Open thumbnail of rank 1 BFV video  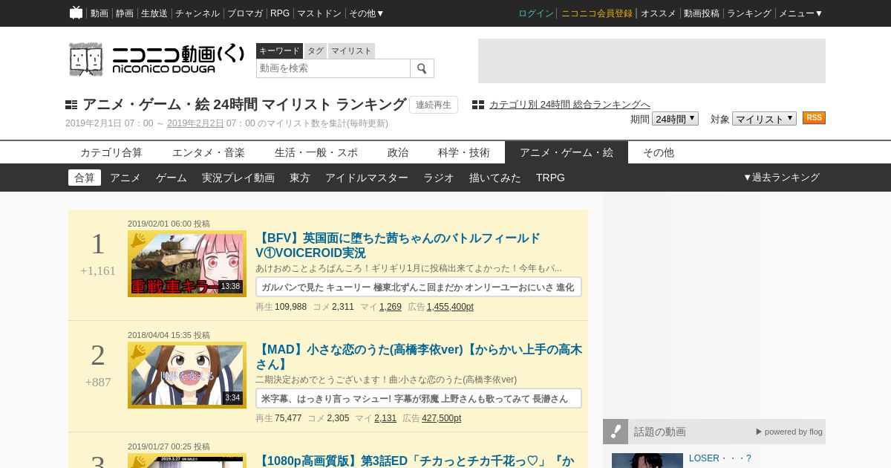click(x=187, y=264)
